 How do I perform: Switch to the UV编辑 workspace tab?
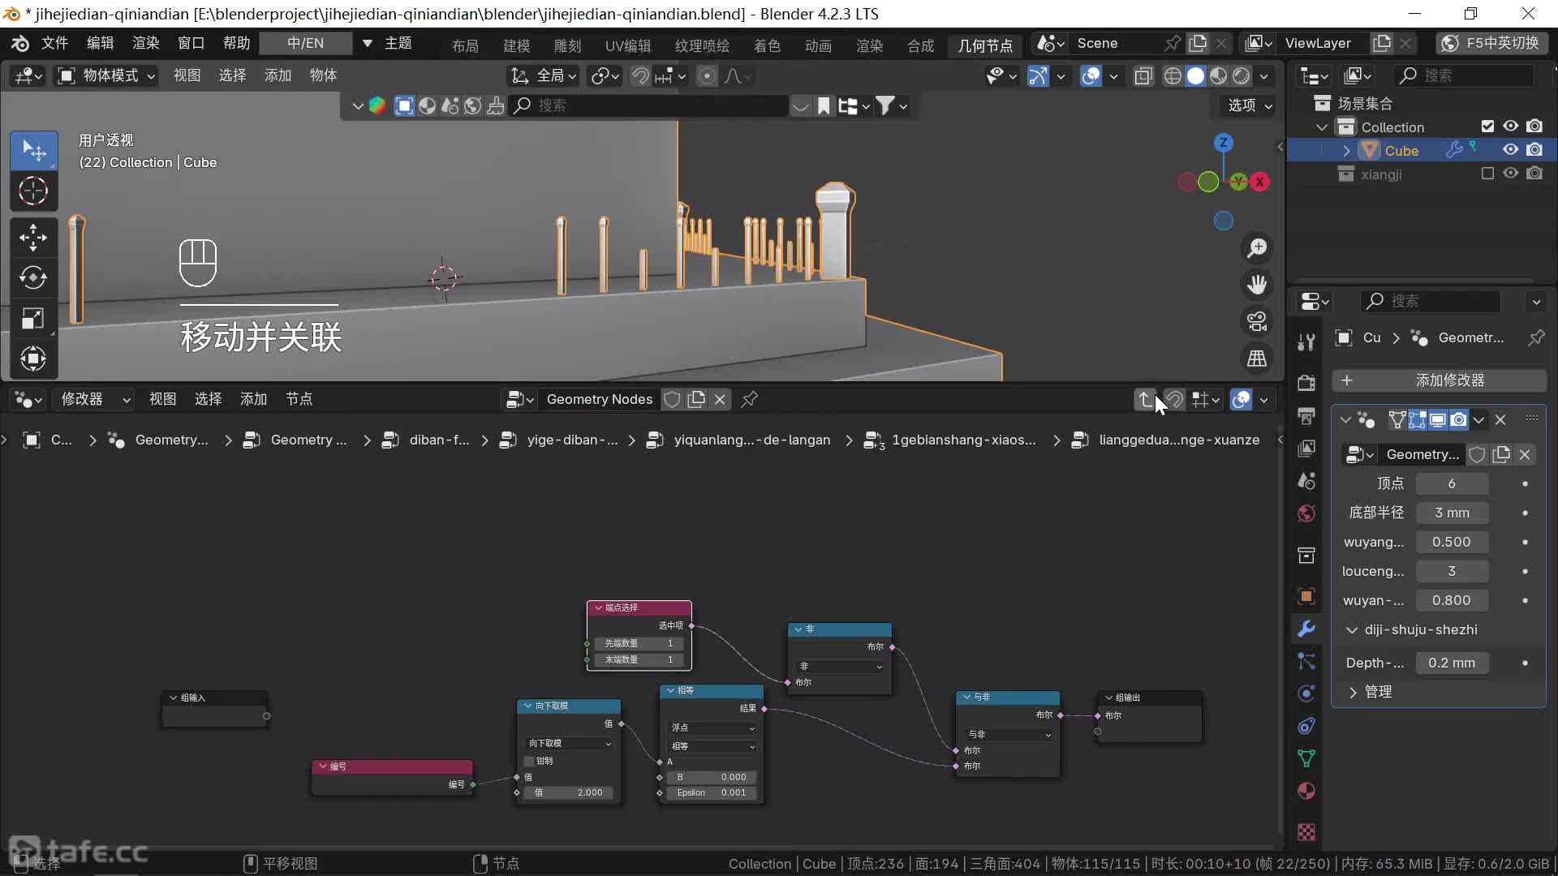coord(627,45)
